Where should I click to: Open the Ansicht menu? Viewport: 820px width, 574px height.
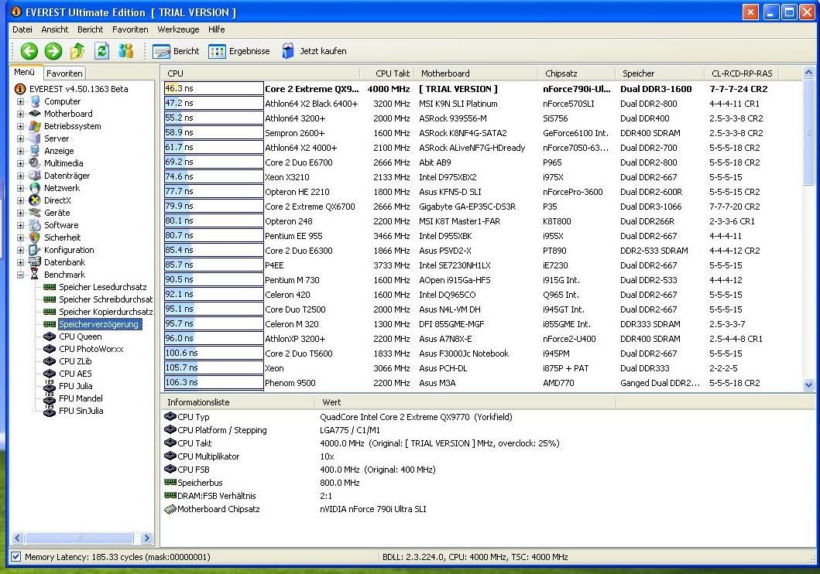(55, 29)
